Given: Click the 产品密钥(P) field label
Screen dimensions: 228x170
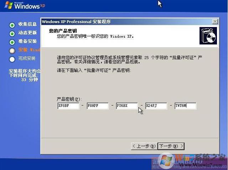Looking at the screenshot, I should point(69,99).
